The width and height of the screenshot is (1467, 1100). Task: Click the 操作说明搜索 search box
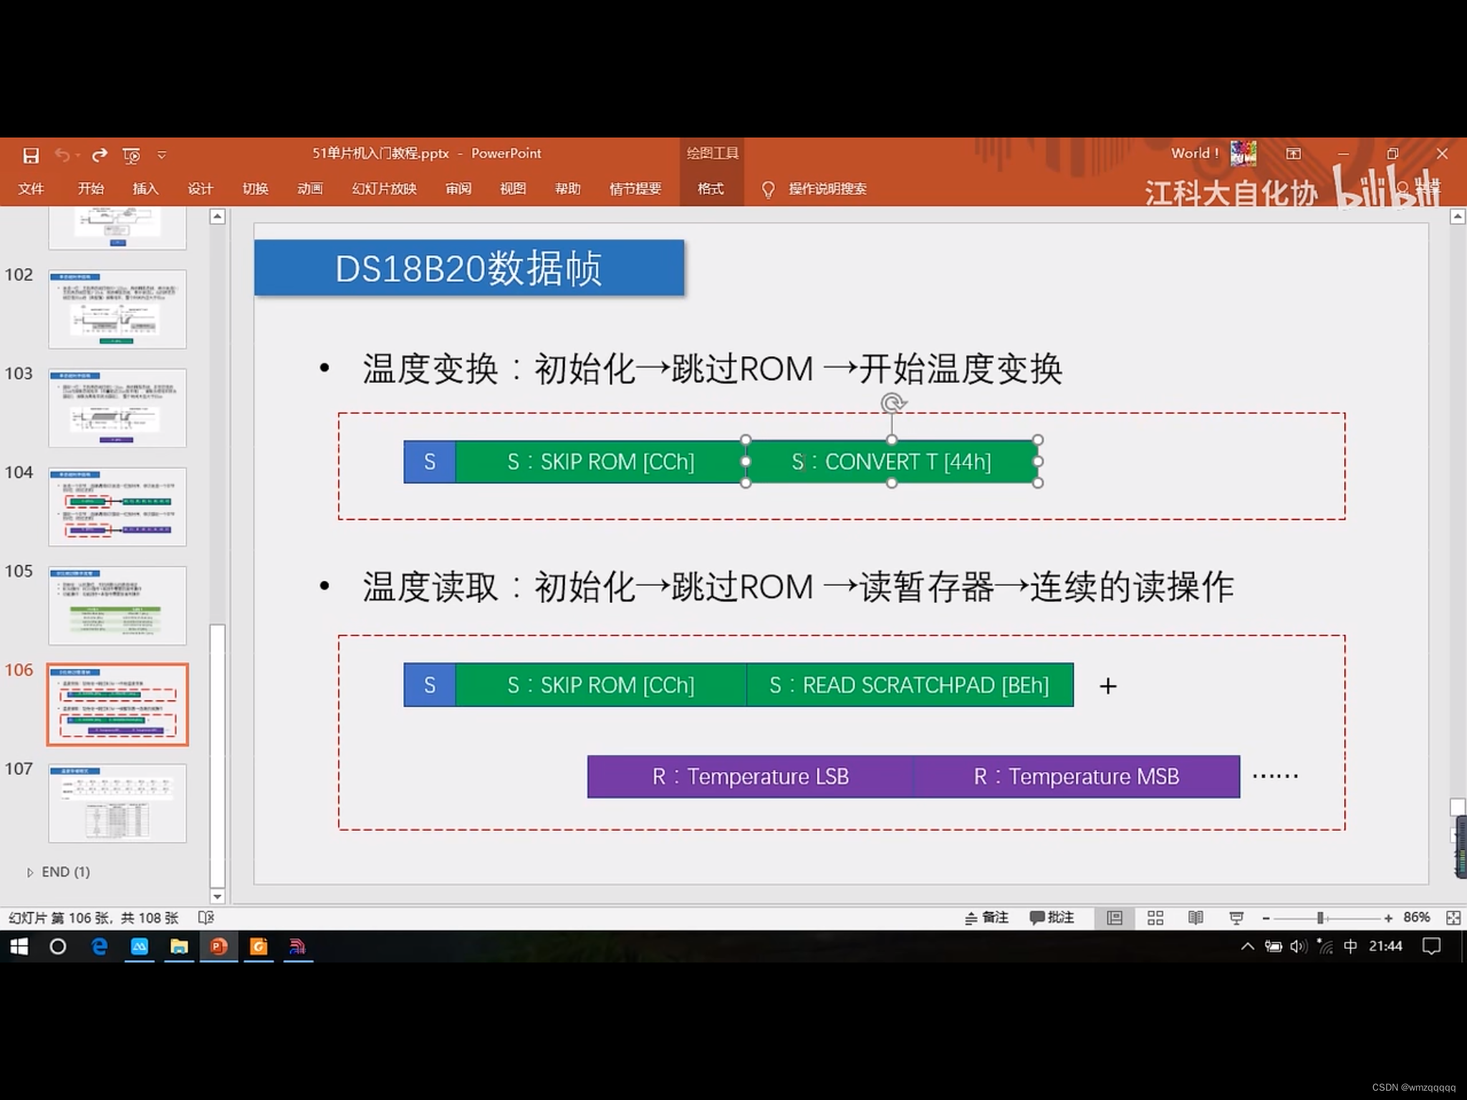pos(827,188)
